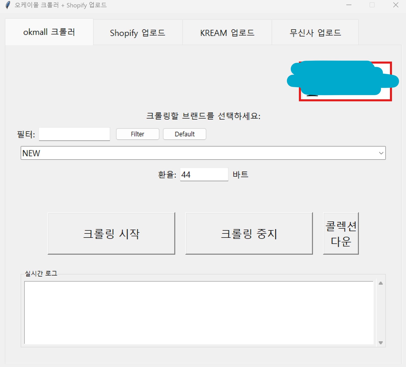Click inside the 실시간 로그 text area
The height and width of the screenshot is (367, 406).
(199, 312)
